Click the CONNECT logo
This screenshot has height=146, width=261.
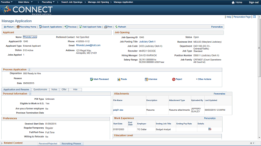[x=27, y=10]
